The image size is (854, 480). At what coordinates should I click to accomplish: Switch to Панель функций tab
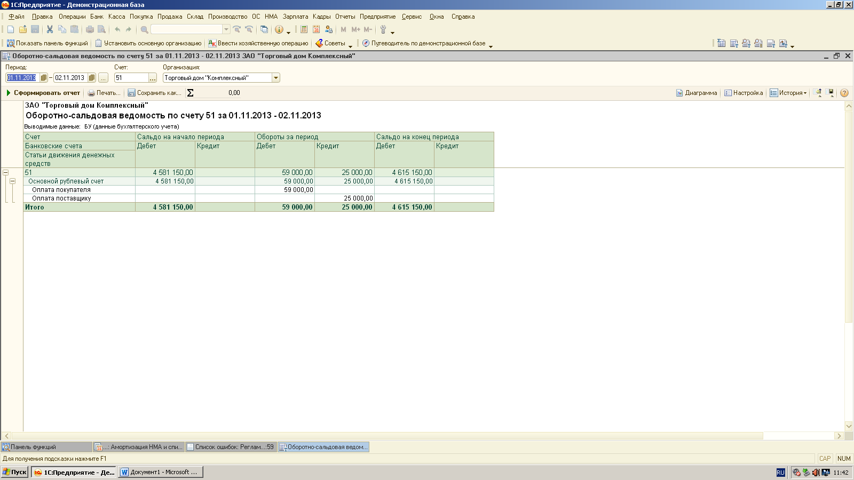(46, 447)
